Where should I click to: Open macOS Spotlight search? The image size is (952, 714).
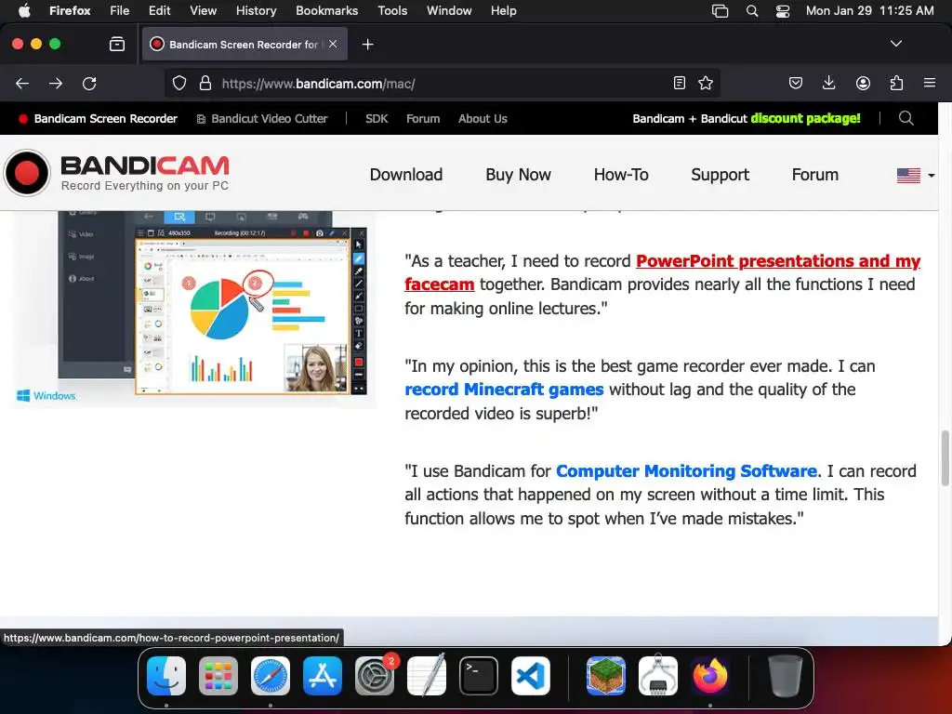click(751, 11)
